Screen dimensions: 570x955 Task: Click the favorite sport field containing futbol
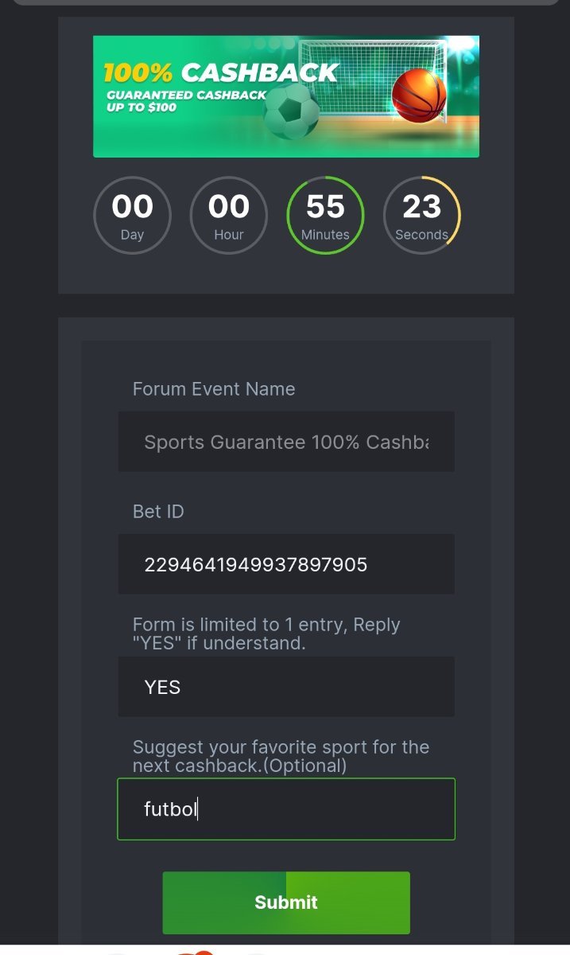click(286, 809)
